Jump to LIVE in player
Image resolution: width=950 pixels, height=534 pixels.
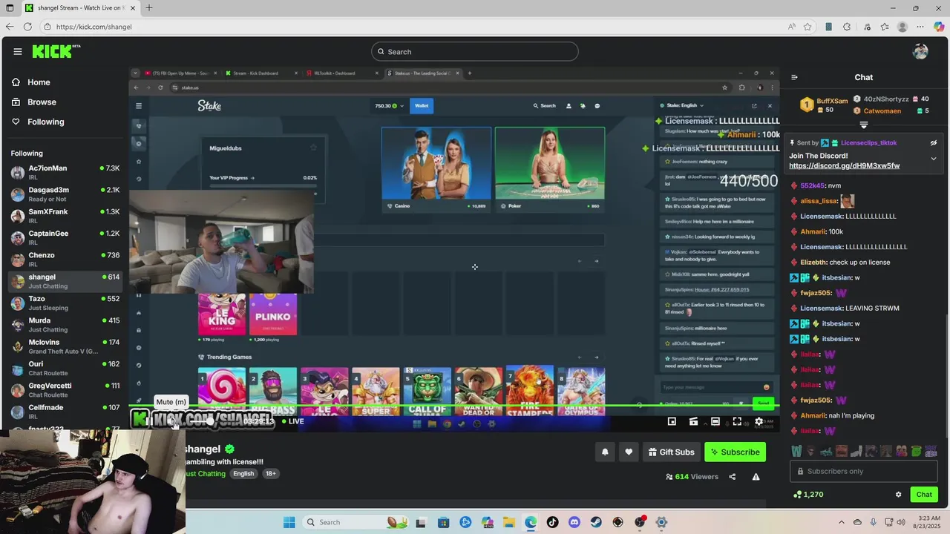tap(292, 421)
